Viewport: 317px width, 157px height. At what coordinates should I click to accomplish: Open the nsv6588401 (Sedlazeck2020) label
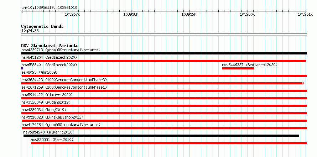(49, 65)
